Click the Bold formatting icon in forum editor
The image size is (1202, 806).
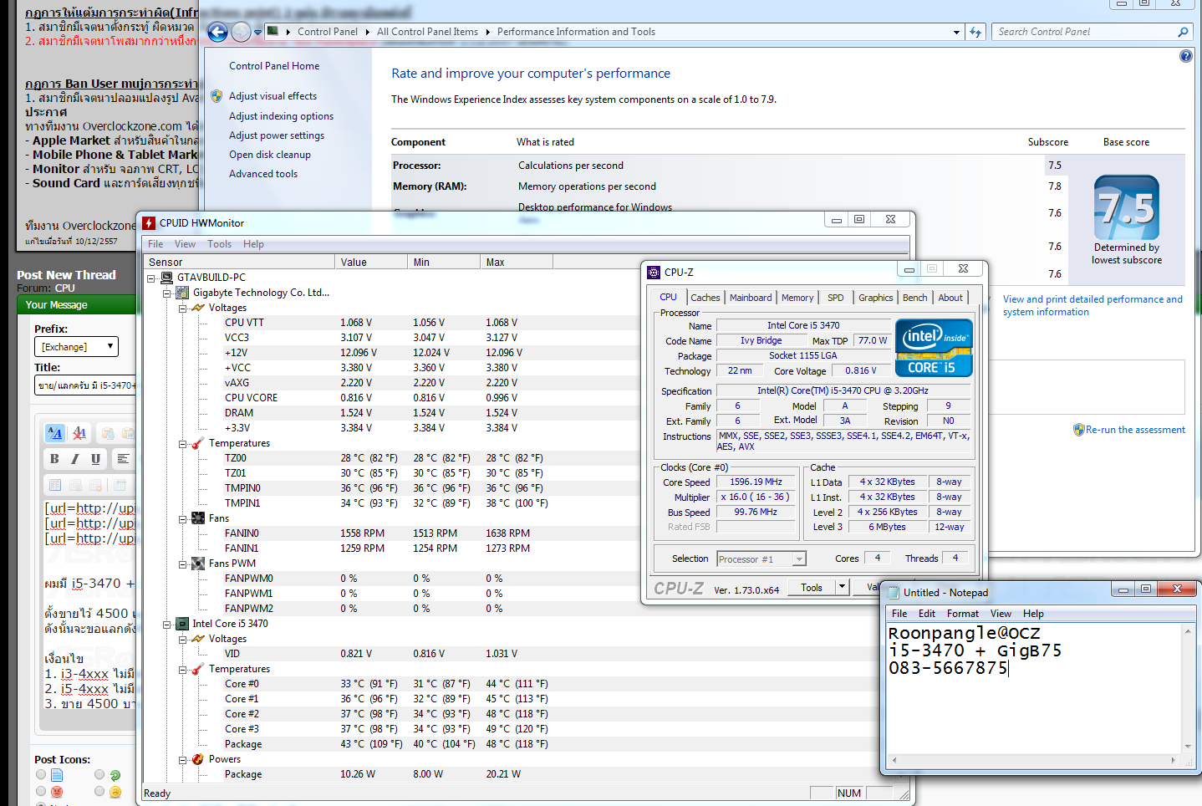click(54, 459)
